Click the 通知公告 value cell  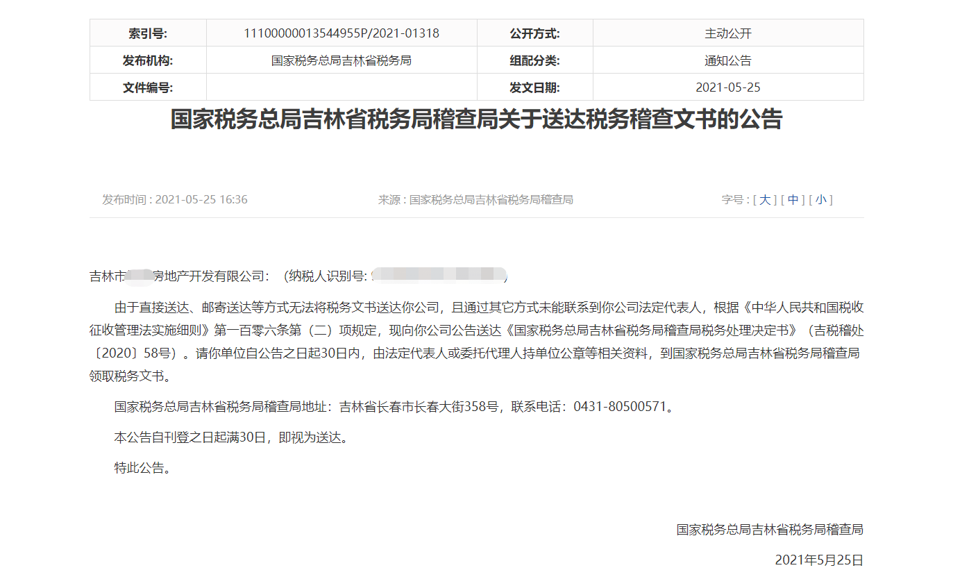pos(728,60)
